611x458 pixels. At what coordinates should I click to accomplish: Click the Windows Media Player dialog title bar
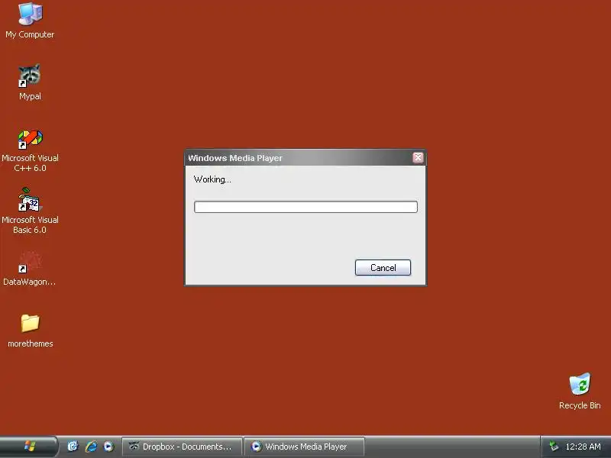point(299,158)
